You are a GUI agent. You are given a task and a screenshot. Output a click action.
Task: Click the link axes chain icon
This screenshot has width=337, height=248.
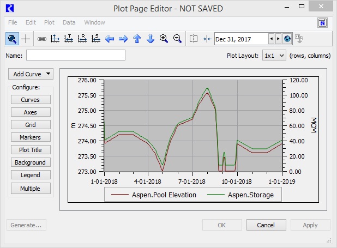pyautogui.click(x=41, y=39)
